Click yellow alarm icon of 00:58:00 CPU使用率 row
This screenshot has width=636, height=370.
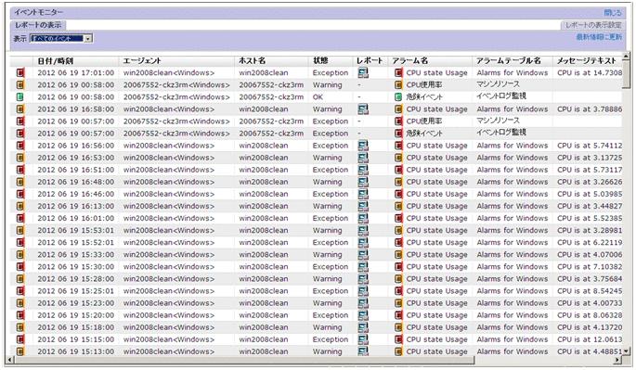click(398, 84)
